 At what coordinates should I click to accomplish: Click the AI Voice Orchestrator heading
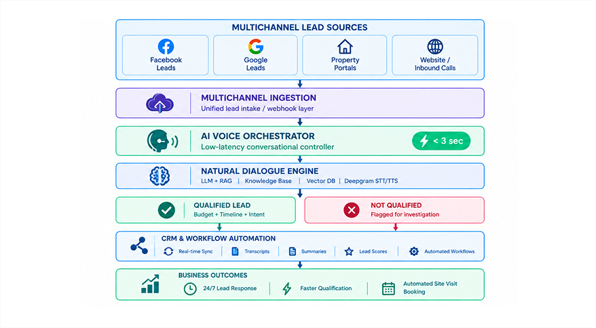pos(258,136)
